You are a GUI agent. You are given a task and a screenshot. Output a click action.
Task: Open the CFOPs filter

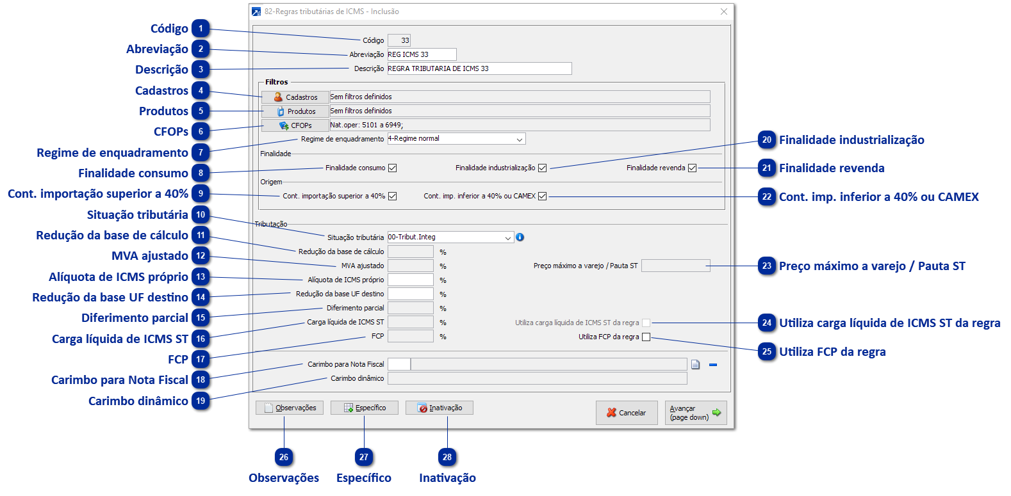pos(295,125)
